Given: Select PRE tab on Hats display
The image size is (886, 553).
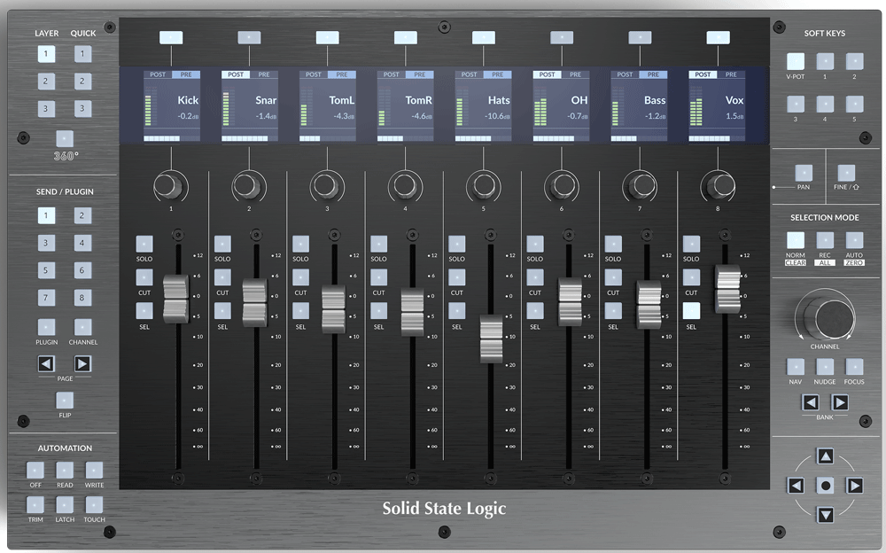Looking at the screenshot, I should tap(497, 74).
